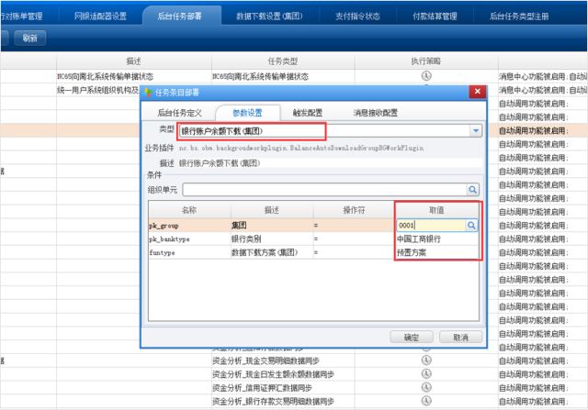Open 网银适配器设置 tab
Viewport: 588px width, 410px height.
click(100, 17)
